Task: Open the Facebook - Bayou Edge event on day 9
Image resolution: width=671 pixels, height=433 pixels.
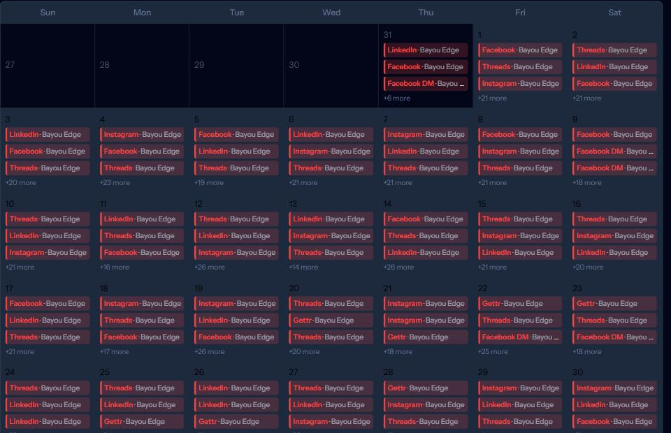Action: pos(614,134)
